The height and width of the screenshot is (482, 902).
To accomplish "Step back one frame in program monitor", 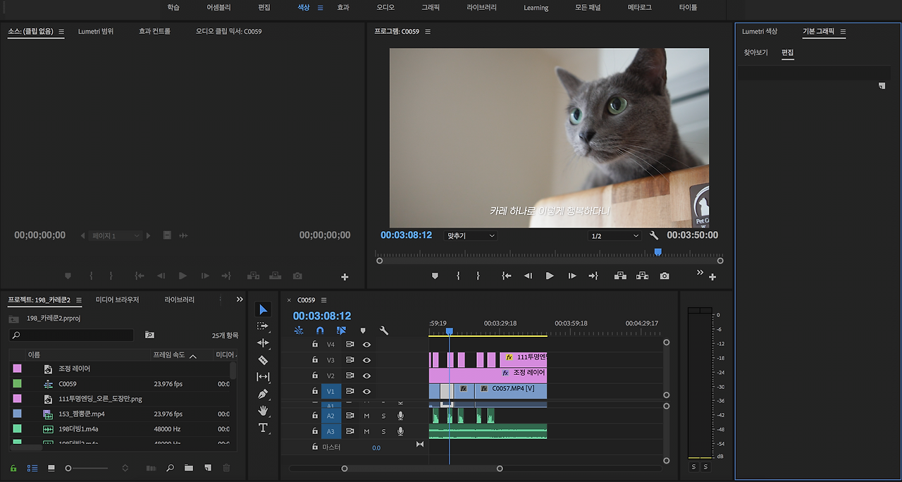I will (528, 276).
